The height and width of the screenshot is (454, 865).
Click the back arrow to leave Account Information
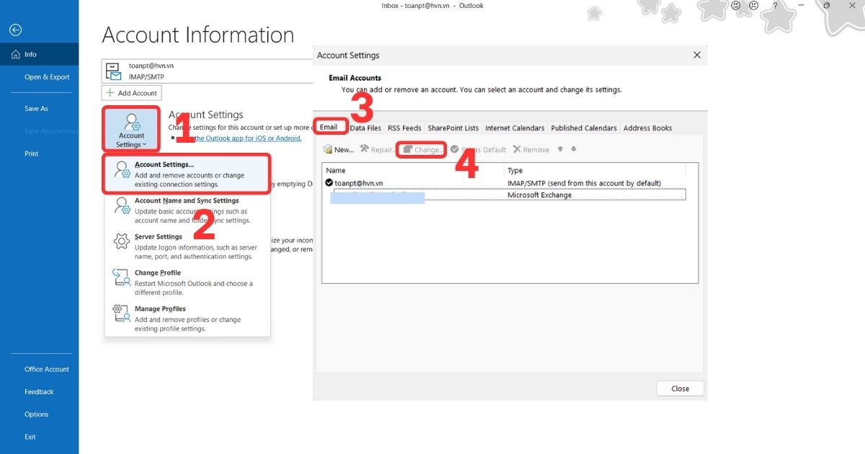click(15, 30)
